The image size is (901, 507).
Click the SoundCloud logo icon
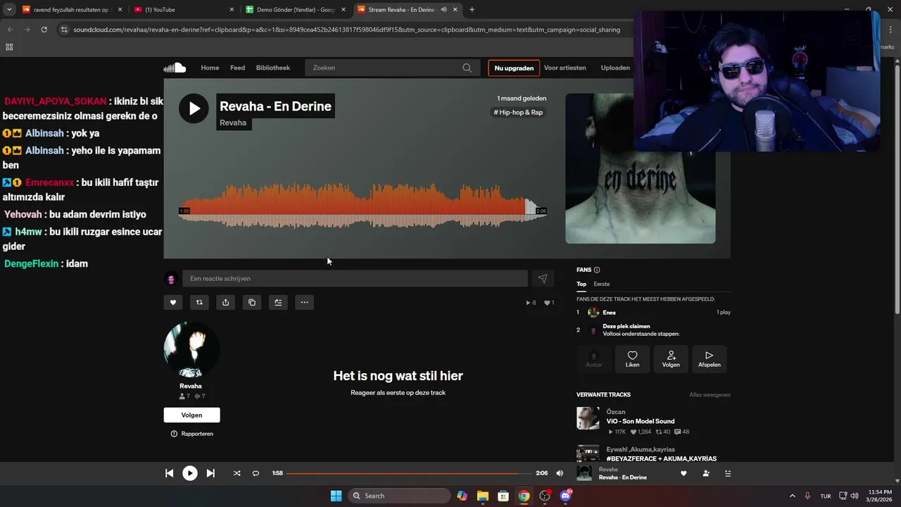tap(175, 68)
